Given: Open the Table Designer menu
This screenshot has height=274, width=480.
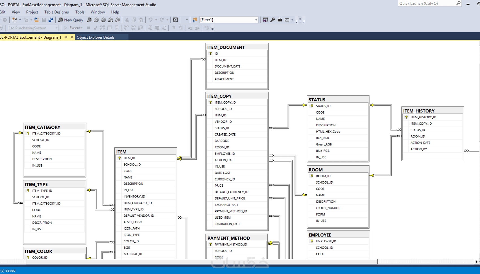Looking at the screenshot, I should pyautogui.click(x=56, y=12).
